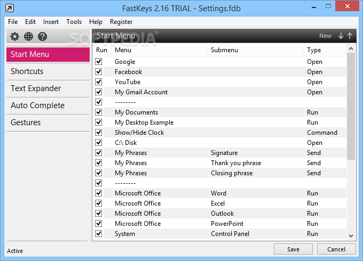
Task: Switch to the Shortcuts section
Action: [x=48, y=71]
